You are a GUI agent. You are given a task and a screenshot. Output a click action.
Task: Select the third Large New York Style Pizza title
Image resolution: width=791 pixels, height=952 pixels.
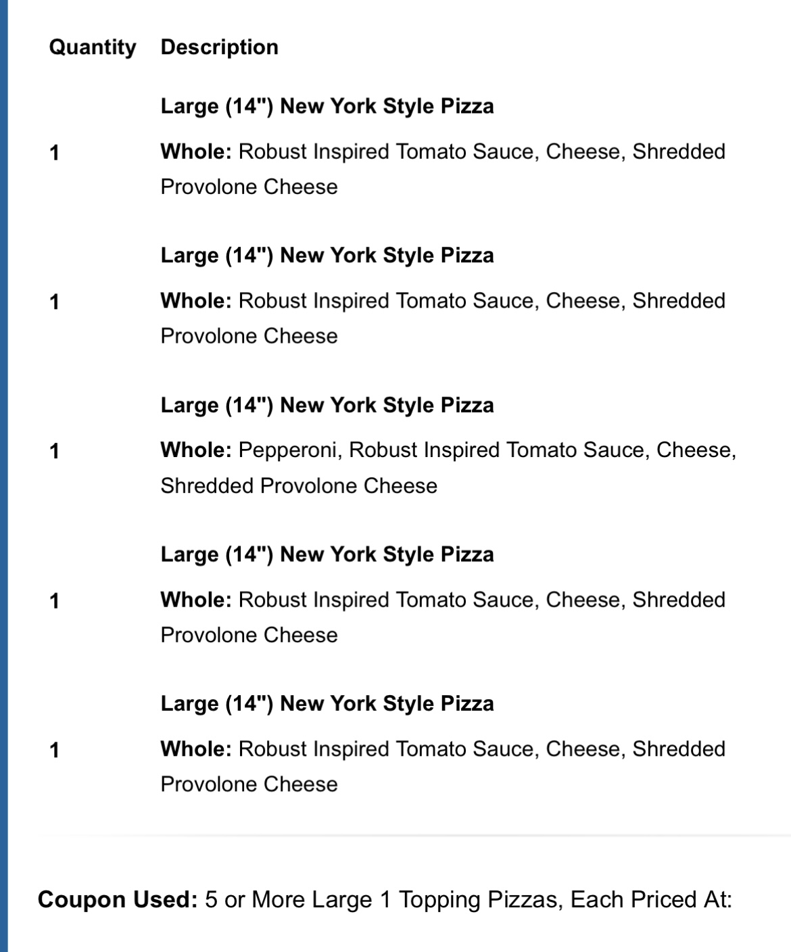click(x=327, y=405)
